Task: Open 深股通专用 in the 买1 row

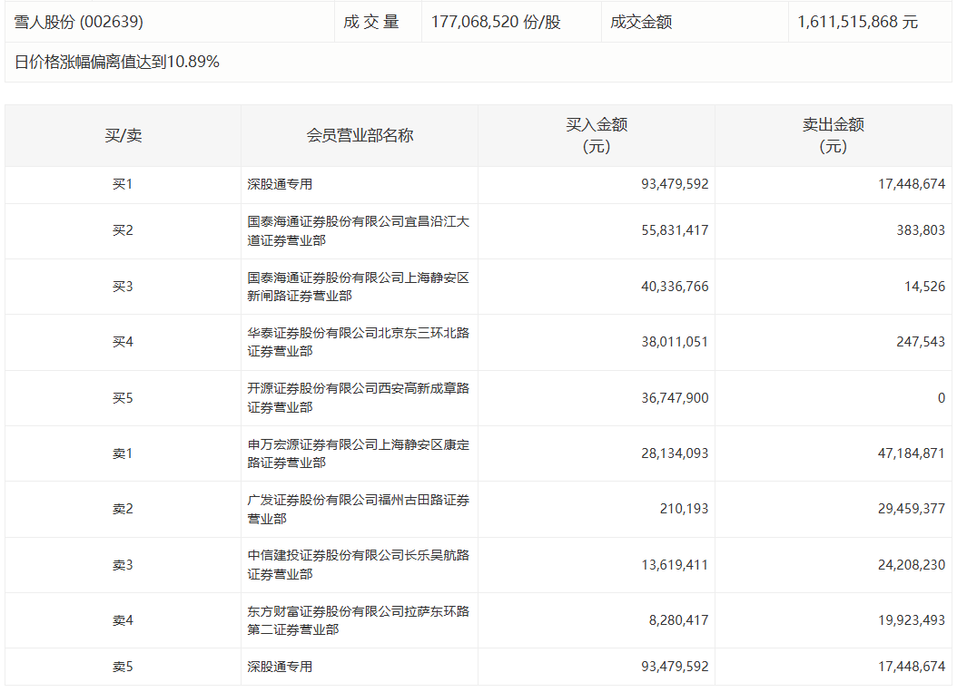Action: point(280,184)
